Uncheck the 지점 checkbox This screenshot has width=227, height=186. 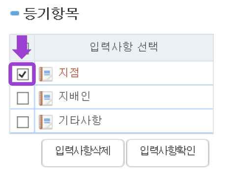(23, 74)
